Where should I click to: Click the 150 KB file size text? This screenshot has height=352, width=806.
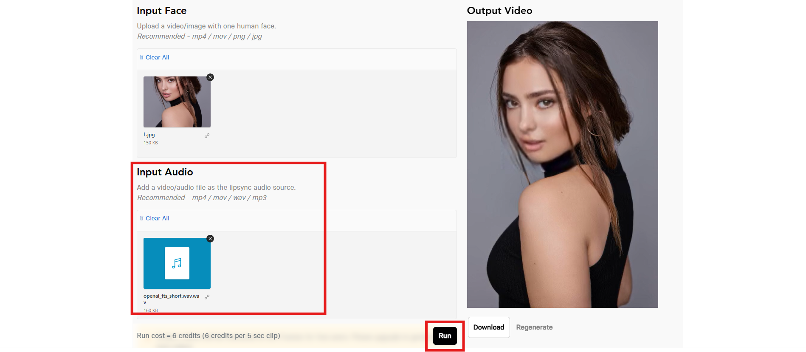(x=151, y=143)
